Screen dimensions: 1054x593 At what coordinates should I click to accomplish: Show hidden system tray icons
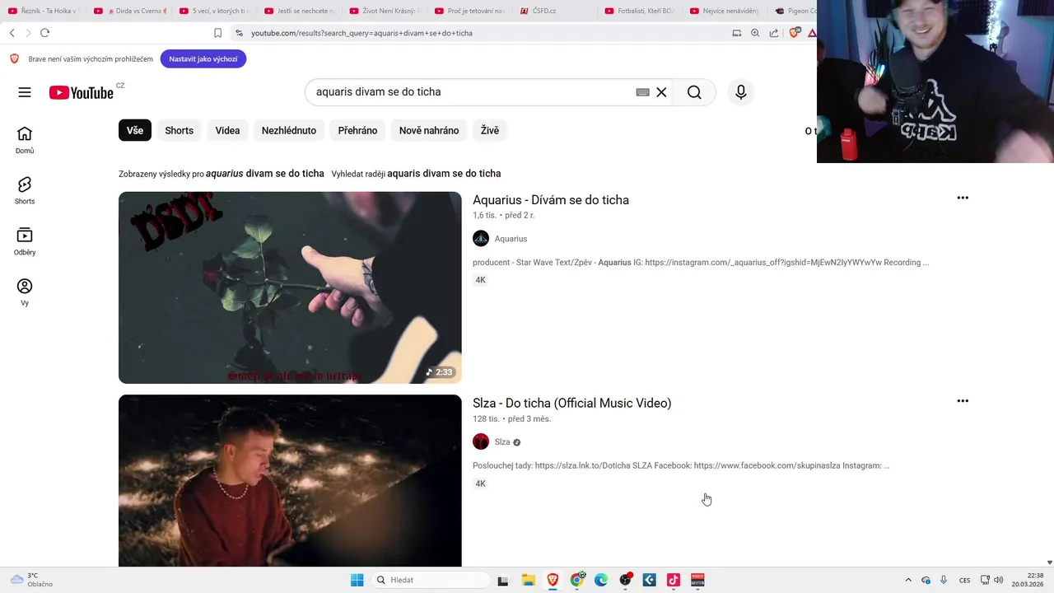point(908,580)
